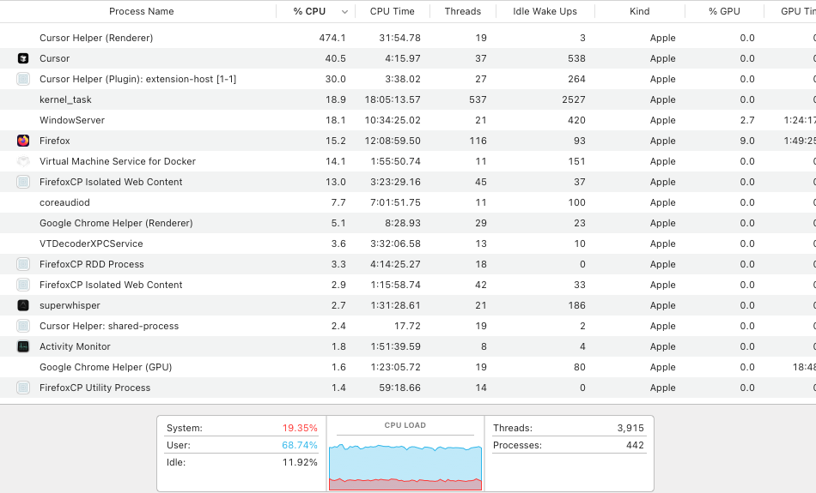
Task: Select the WindowServer process row
Action: click(408, 120)
